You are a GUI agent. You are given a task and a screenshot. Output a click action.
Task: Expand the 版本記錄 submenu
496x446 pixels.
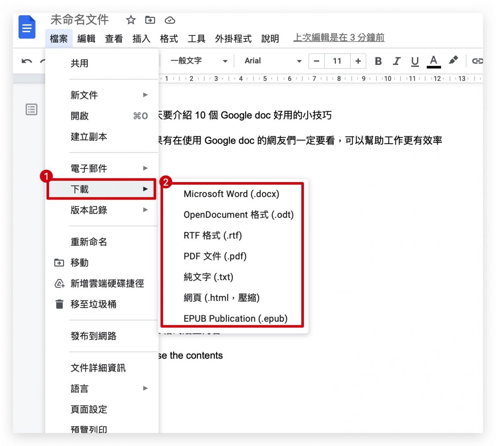tap(102, 210)
